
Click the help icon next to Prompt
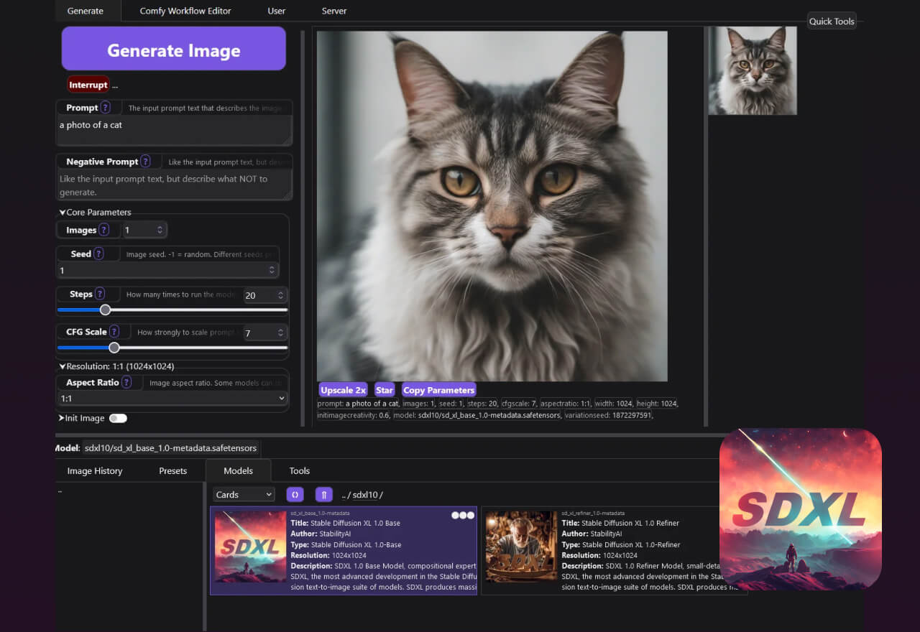point(105,108)
